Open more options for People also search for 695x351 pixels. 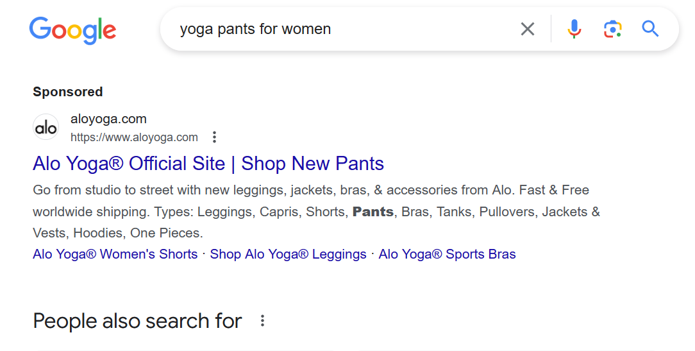[262, 321]
